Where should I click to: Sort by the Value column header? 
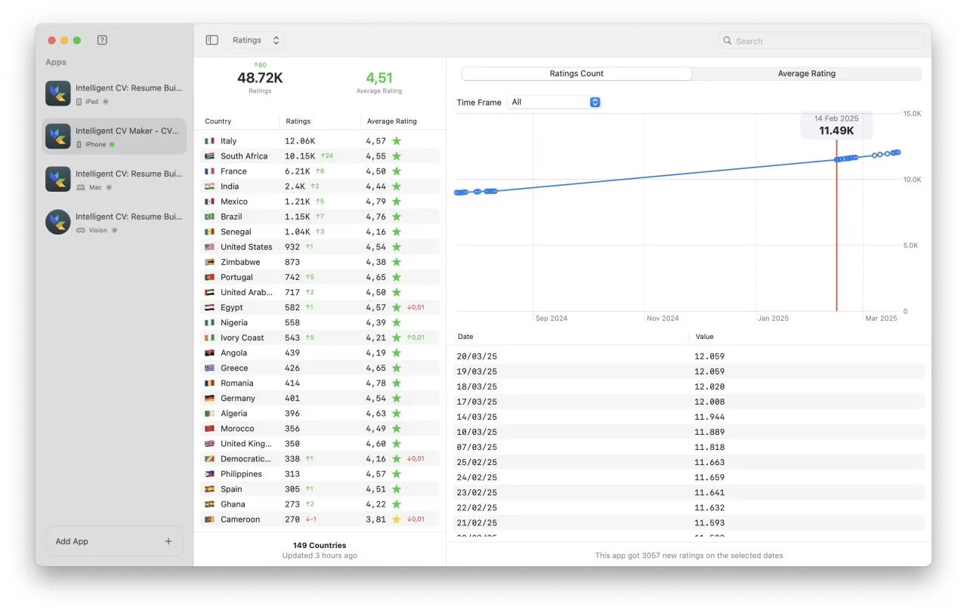[x=704, y=337]
